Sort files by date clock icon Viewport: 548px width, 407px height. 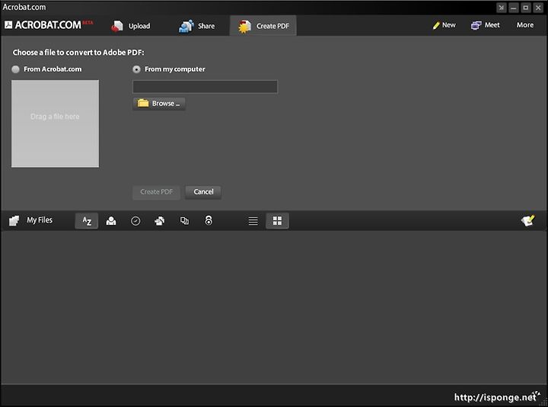click(x=135, y=221)
